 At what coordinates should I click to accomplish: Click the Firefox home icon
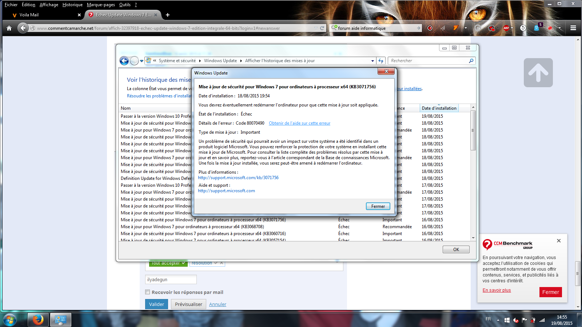click(9, 28)
